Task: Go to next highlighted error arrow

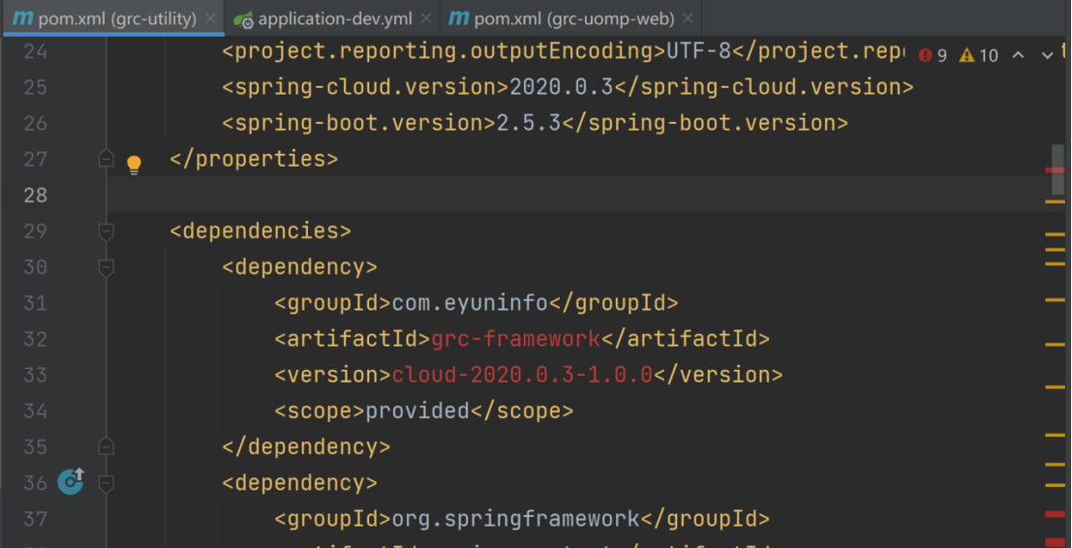Action: (x=1047, y=55)
